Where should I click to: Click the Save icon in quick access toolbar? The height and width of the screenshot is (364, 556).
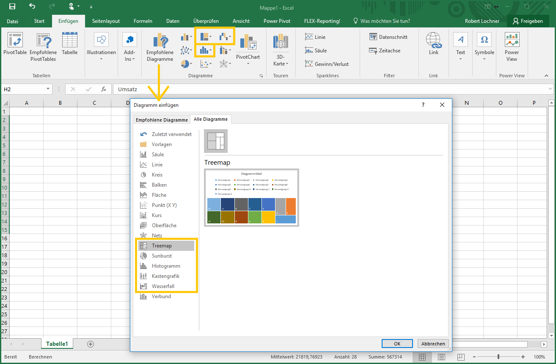point(12,7)
